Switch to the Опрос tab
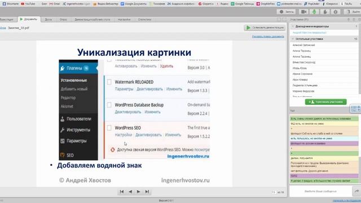361x203 pixels. pyautogui.click(x=63, y=20)
